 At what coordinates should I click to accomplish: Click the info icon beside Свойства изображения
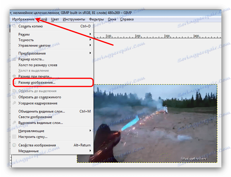[14, 145]
